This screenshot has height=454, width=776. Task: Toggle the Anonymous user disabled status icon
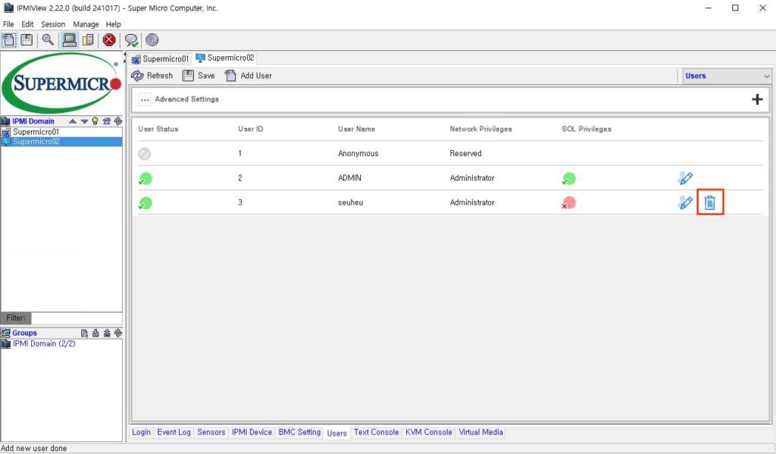click(x=145, y=154)
